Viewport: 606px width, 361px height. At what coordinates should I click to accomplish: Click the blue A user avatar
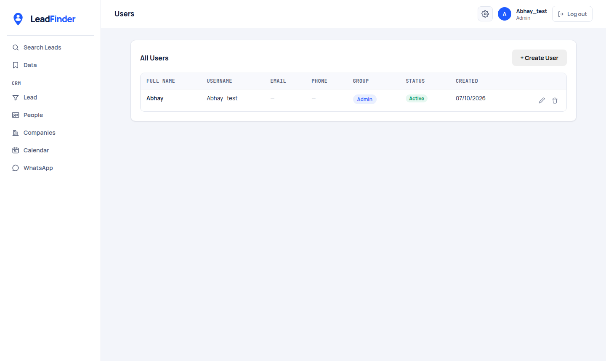(505, 14)
